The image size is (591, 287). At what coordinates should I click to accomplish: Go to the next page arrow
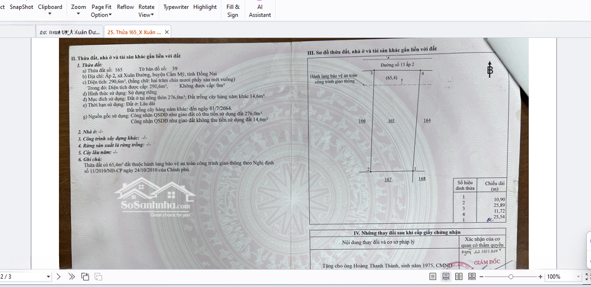59,277
